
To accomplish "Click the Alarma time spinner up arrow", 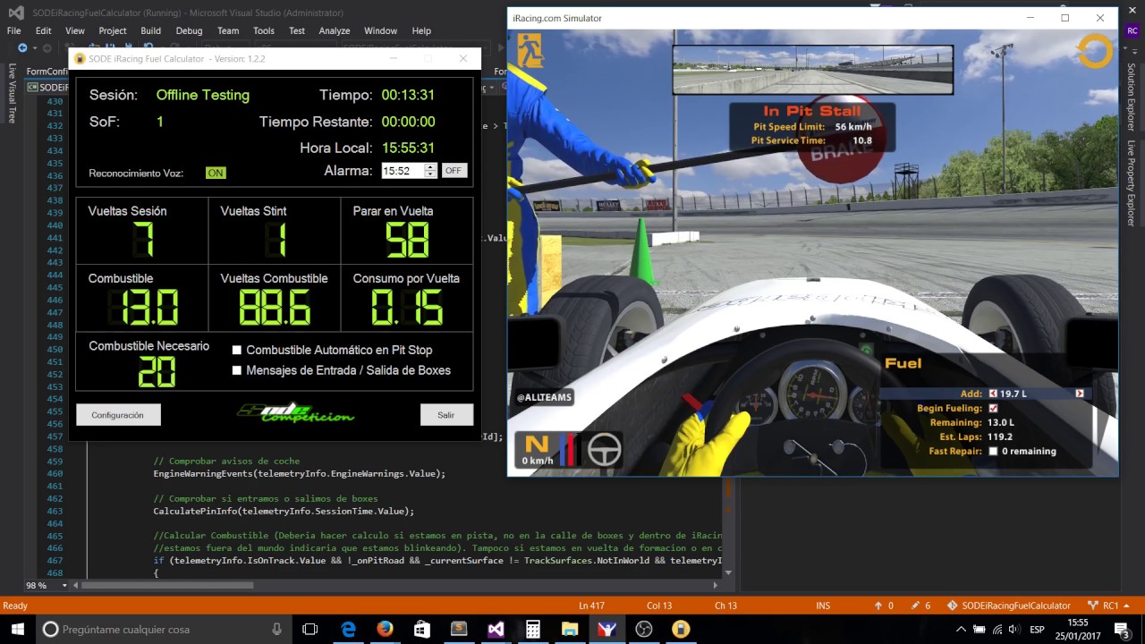I will (430, 167).
